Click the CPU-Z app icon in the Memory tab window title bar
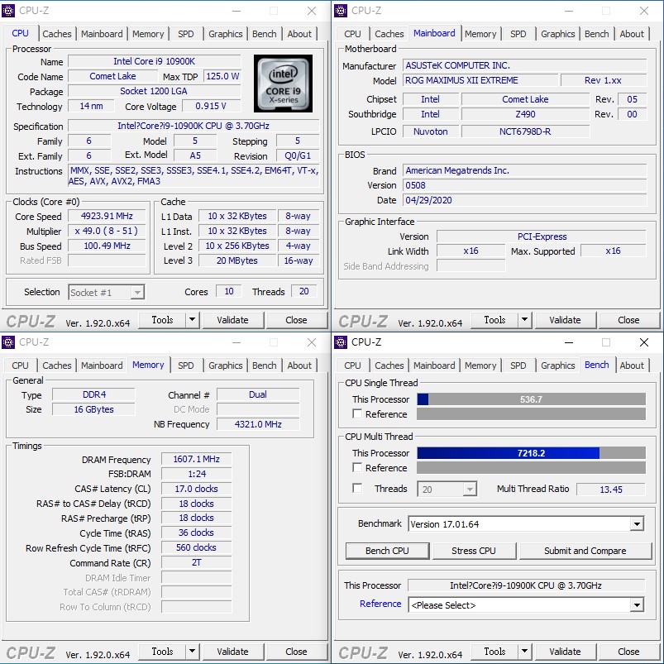This screenshot has height=664, width=664. [x=8, y=342]
